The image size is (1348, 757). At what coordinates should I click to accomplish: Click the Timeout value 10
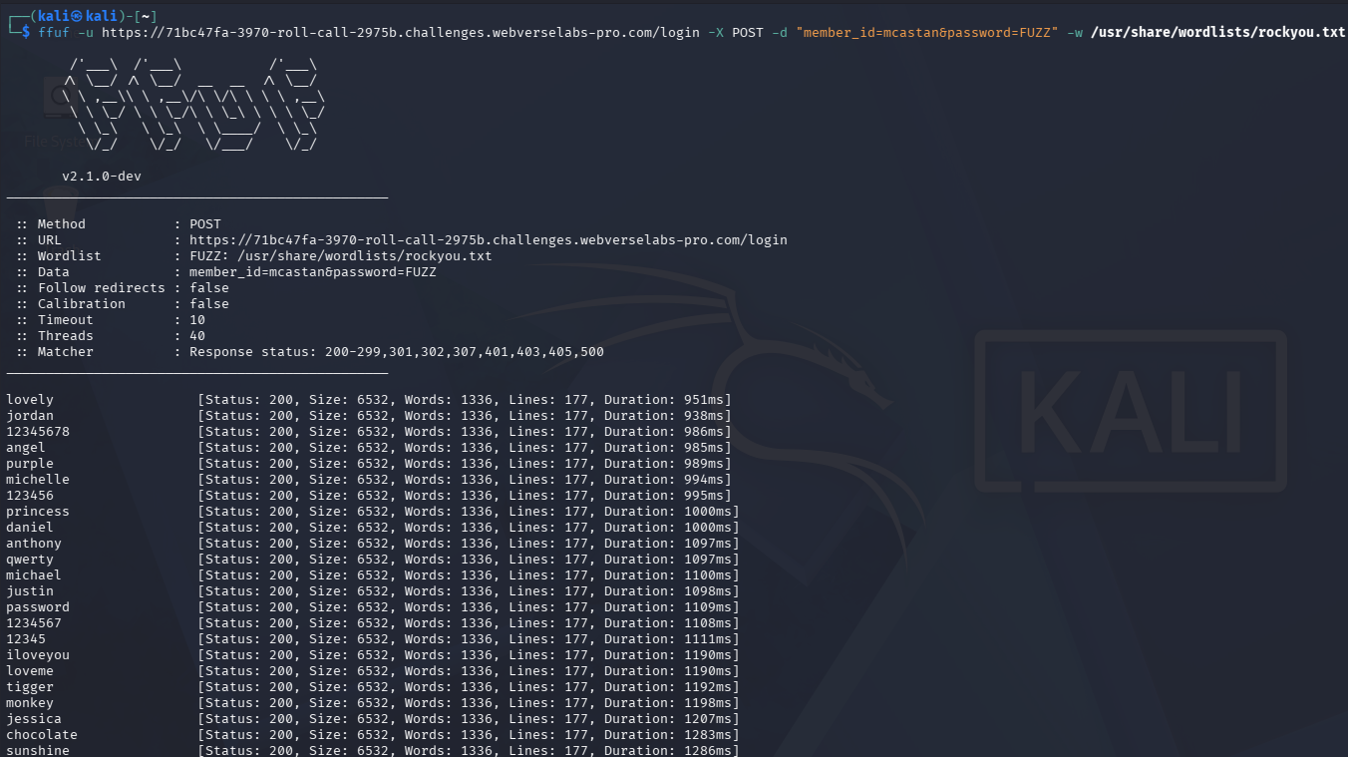pos(197,320)
